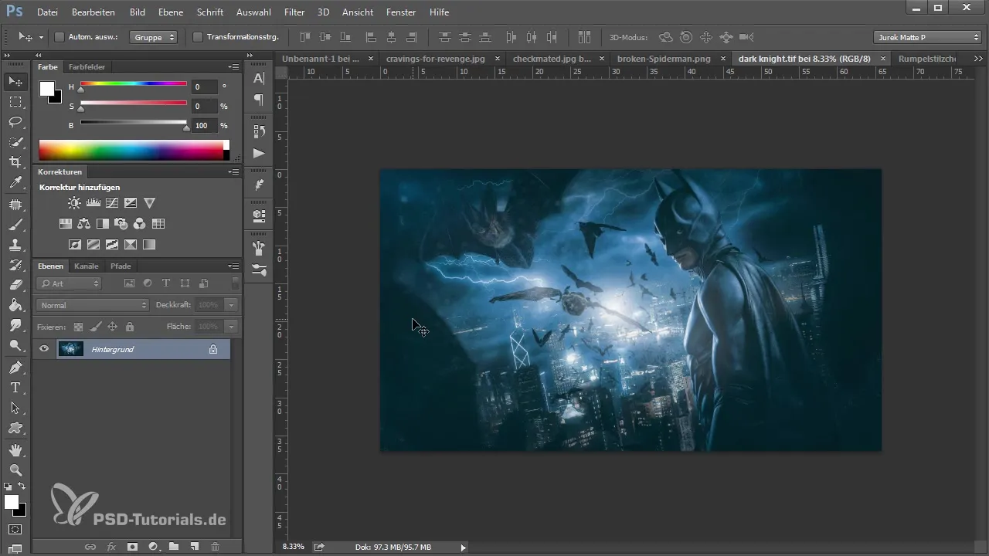This screenshot has width=989, height=556.
Task: Open the Fläche dropdown arrow
Action: [x=231, y=327]
